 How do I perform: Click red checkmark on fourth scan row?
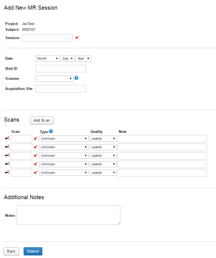coord(35,164)
